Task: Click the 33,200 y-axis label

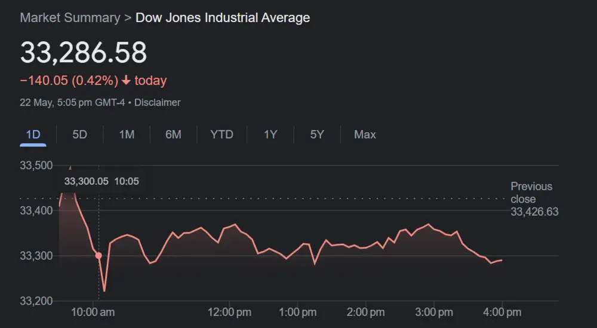Action: coord(36,301)
